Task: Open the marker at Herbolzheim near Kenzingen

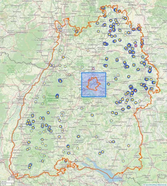Action: coord(21,126)
